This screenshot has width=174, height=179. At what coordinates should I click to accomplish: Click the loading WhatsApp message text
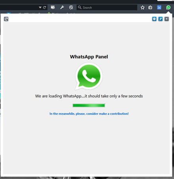89,96
